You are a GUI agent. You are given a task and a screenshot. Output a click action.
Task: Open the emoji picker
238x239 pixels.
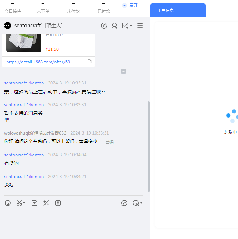coord(8,203)
